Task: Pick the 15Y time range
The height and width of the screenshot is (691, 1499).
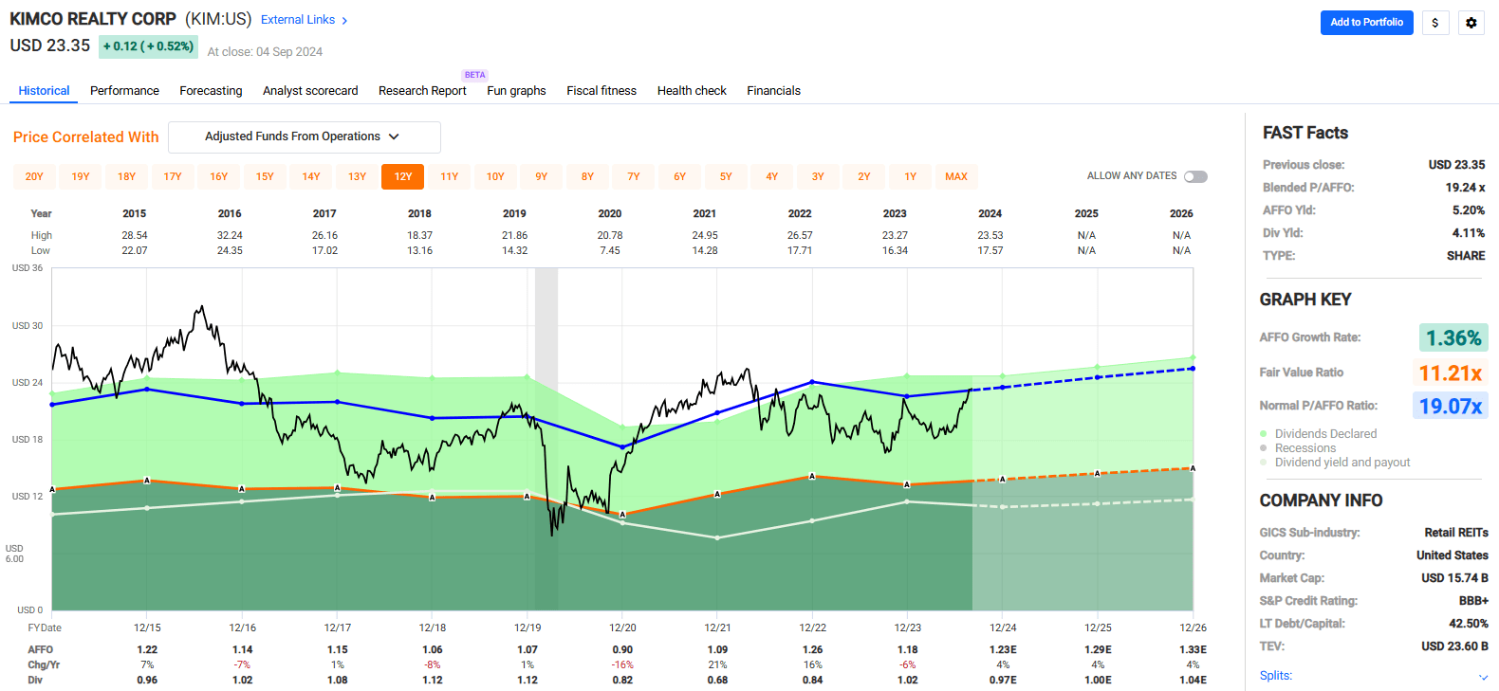Action: (x=265, y=176)
